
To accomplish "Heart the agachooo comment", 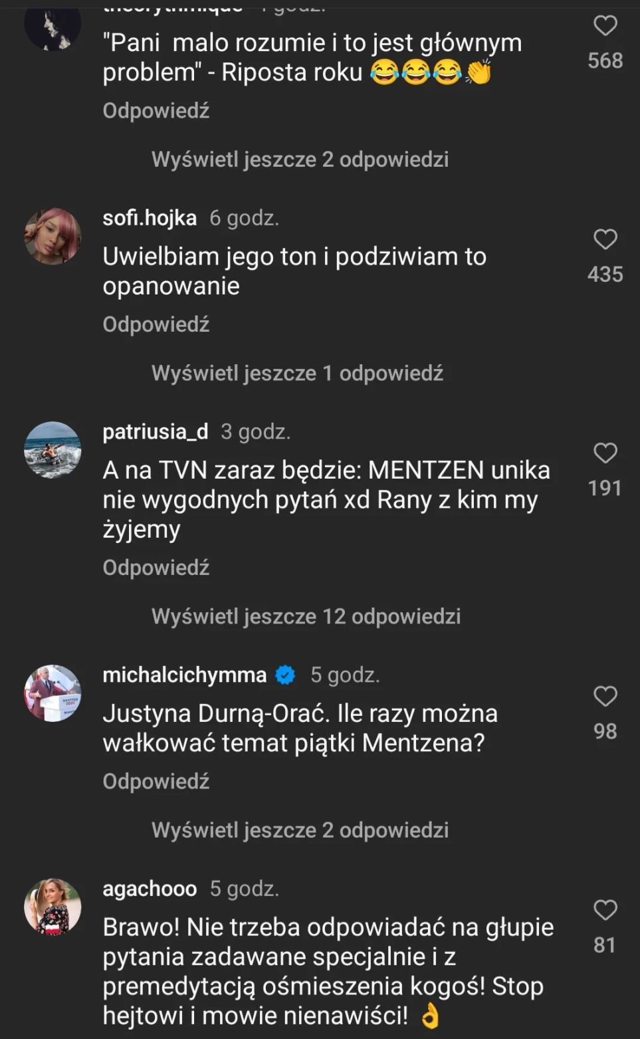I will point(605,910).
